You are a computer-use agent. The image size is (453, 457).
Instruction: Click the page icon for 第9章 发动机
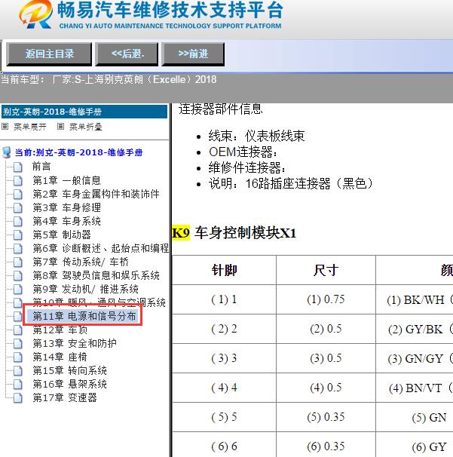tap(18, 290)
